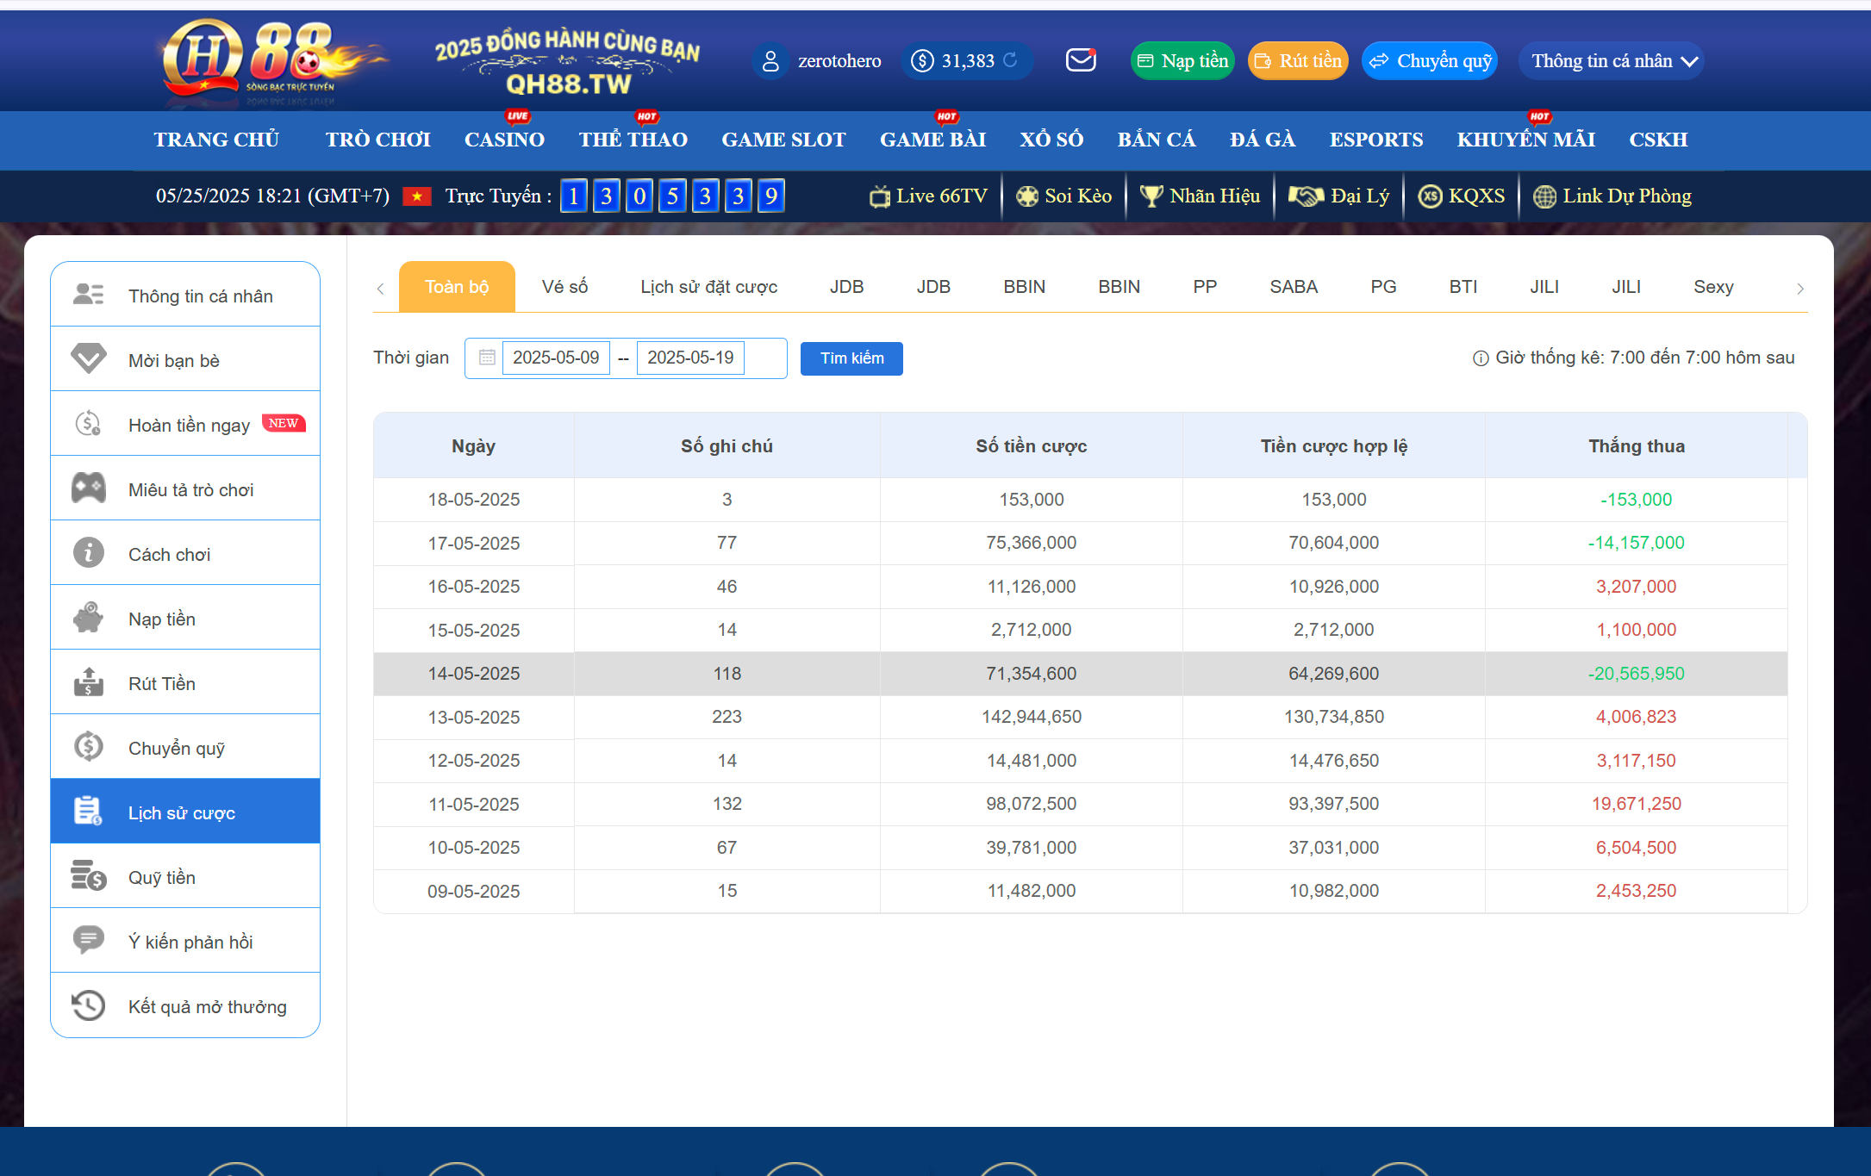Click the Rút tiền button in header

pyautogui.click(x=1298, y=61)
